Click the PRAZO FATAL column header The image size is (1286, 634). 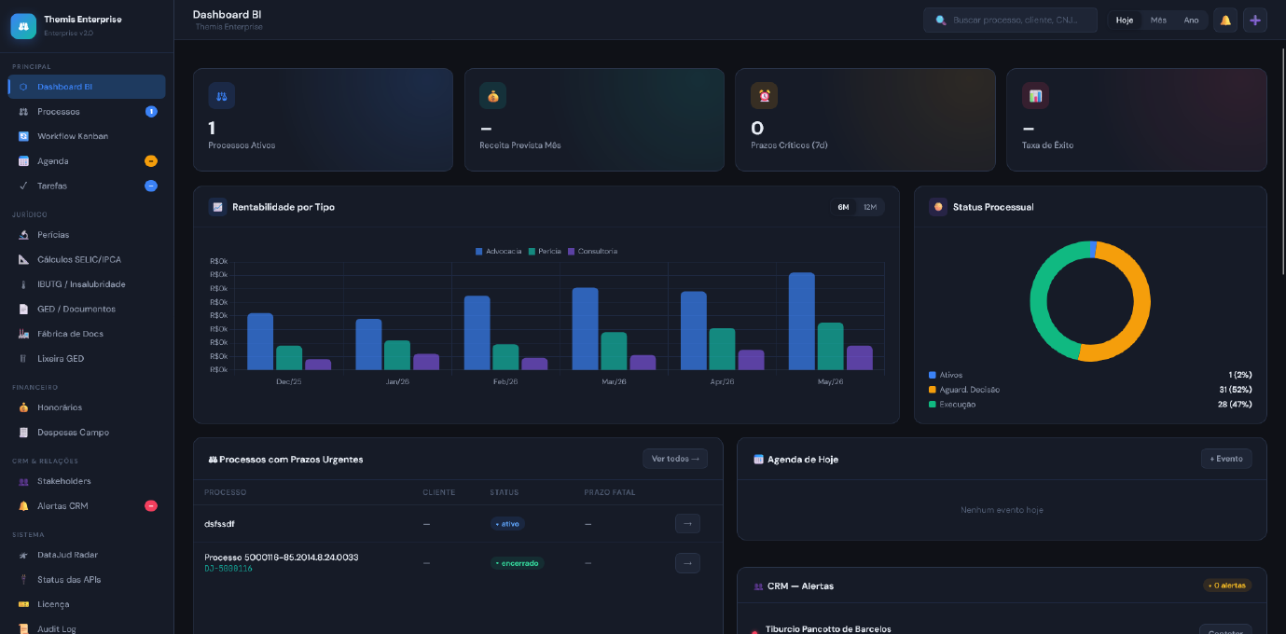coord(610,492)
